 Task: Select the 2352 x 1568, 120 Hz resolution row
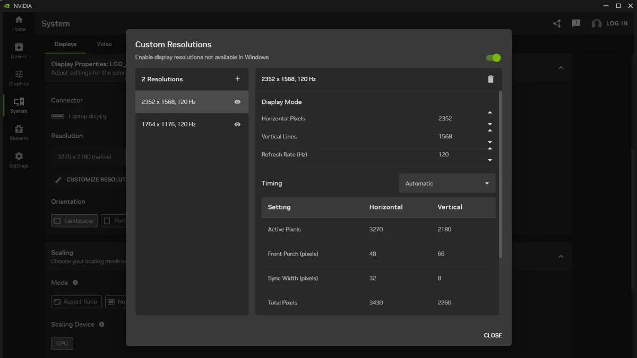point(192,102)
